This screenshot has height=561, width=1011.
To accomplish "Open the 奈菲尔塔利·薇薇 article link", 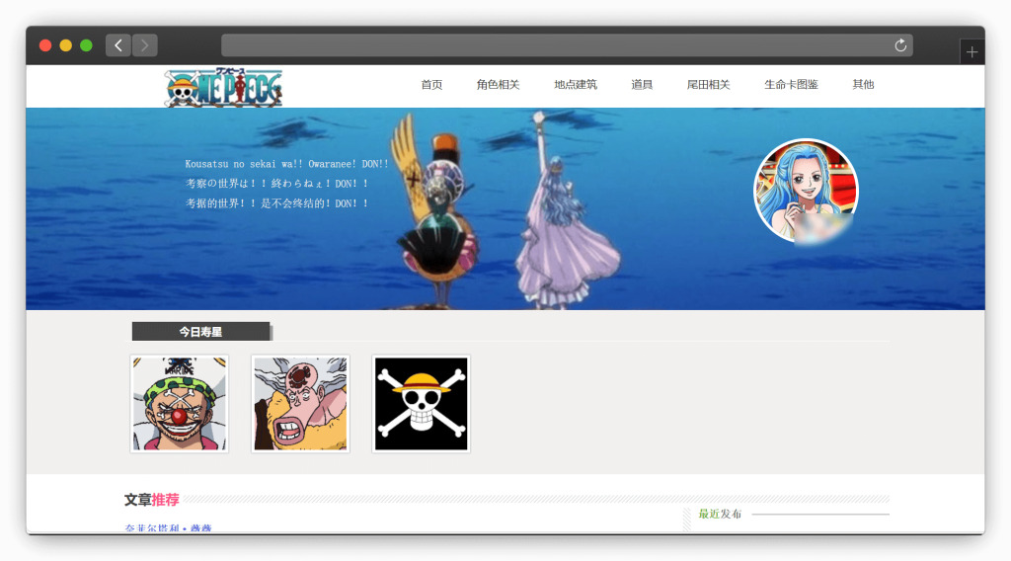I will pos(168,528).
